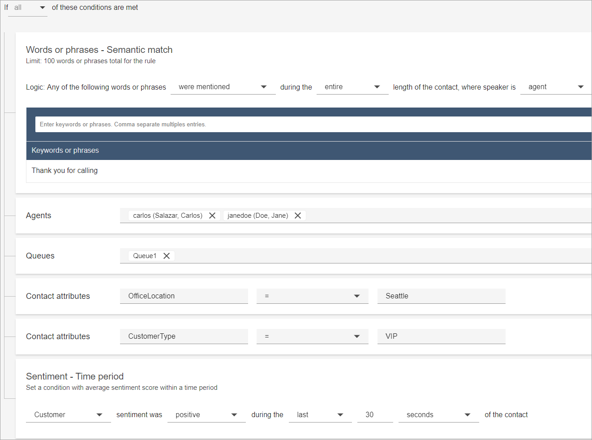This screenshot has height=440, width=592.
Task: Change the speaker dropdown set to agent
Action: [555, 87]
